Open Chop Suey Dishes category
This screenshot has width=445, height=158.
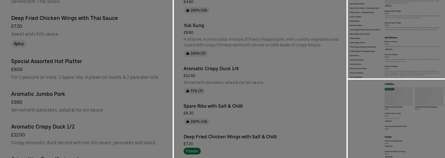(x=356, y=73)
